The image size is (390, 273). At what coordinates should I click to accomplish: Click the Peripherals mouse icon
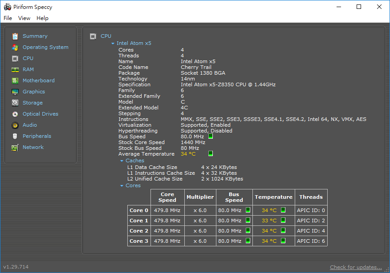pos(15,136)
